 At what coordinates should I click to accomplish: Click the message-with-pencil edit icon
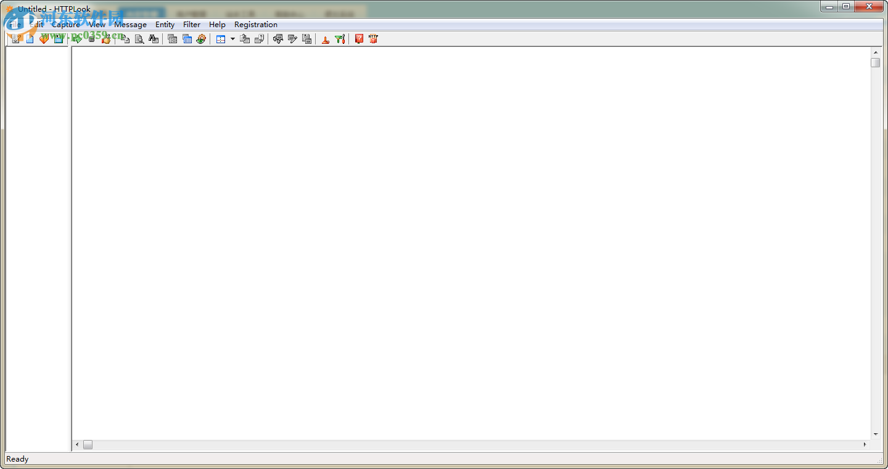292,39
